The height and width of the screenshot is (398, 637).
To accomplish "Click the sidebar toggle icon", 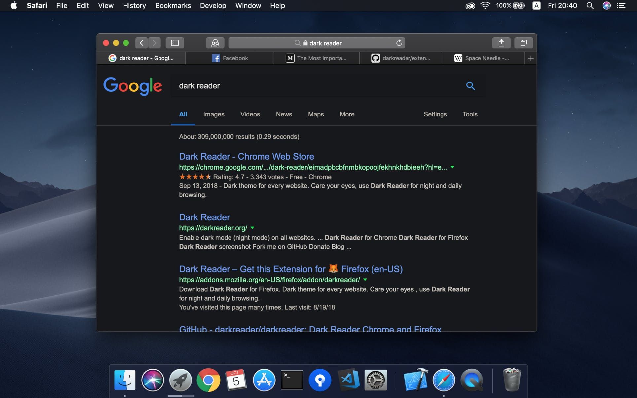I will click(175, 42).
